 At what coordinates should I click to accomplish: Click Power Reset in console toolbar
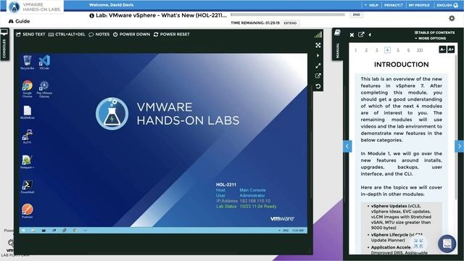(172, 34)
